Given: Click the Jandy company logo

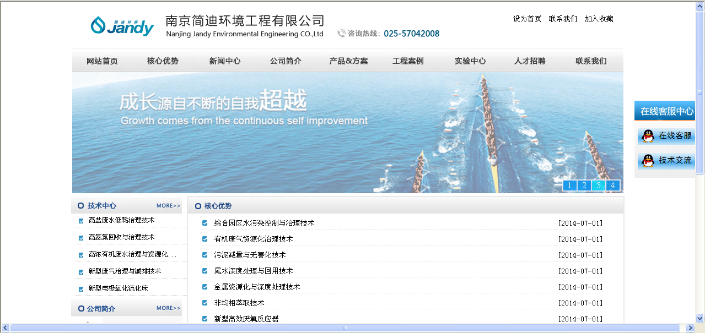Looking at the screenshot, I should tap(122, 26).
